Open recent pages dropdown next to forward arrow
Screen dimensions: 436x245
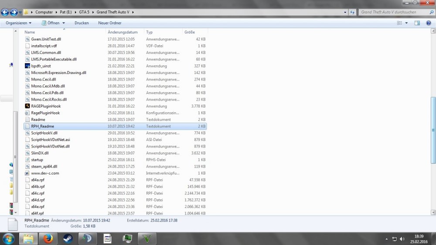pyautogui.click(x=20, y=12)
